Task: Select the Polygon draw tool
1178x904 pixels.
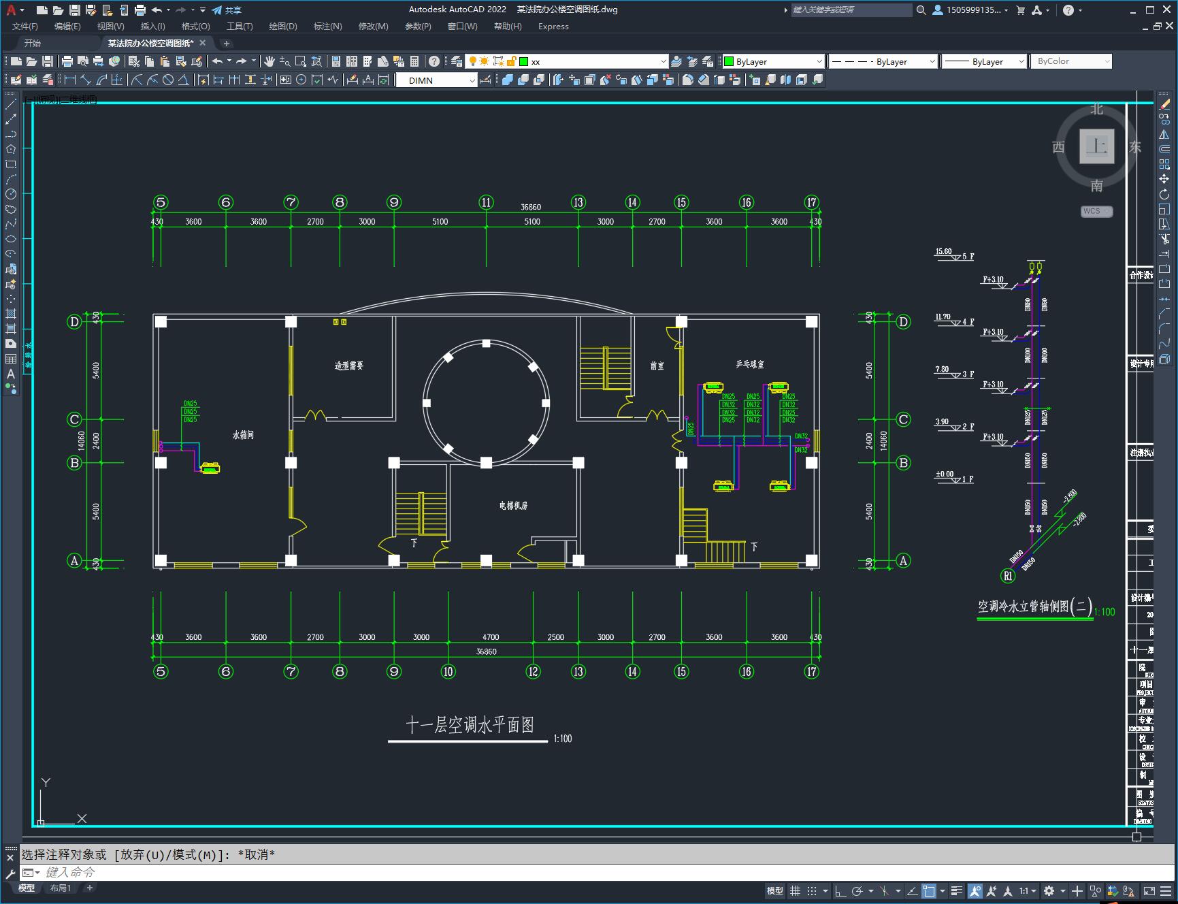Action: pos(11,149)
